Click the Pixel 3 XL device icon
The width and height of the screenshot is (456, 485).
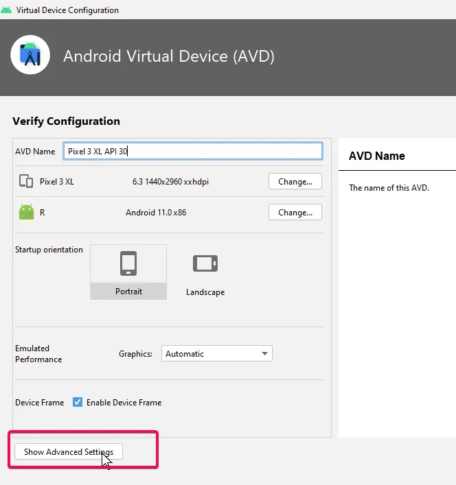pos(26,181)
